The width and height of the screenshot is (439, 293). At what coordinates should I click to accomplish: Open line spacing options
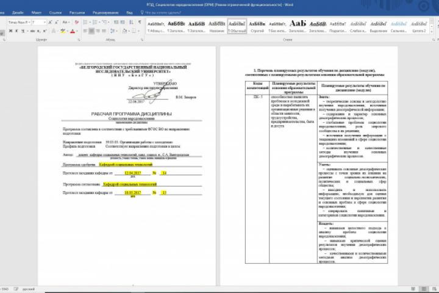tap(113, 31)
